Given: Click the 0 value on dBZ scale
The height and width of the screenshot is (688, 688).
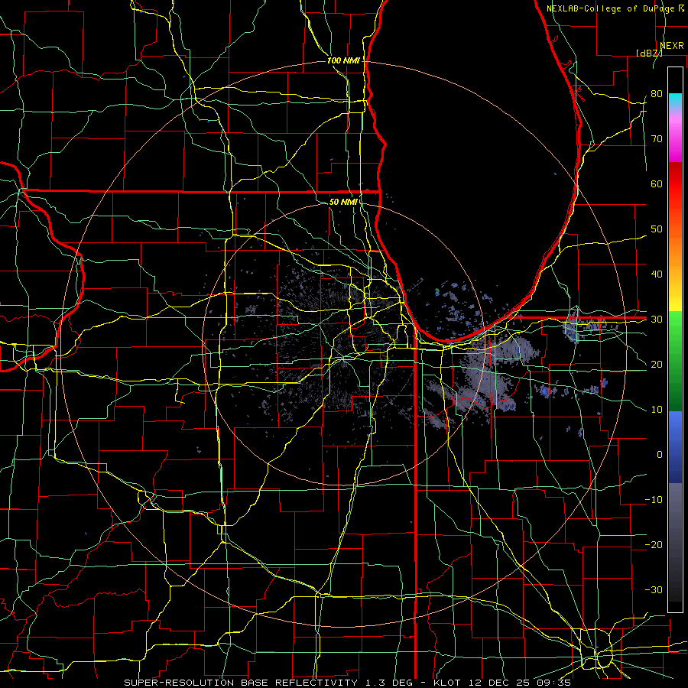Looking at the screenshot, I should pyautogui.click(x=660, y=455).
